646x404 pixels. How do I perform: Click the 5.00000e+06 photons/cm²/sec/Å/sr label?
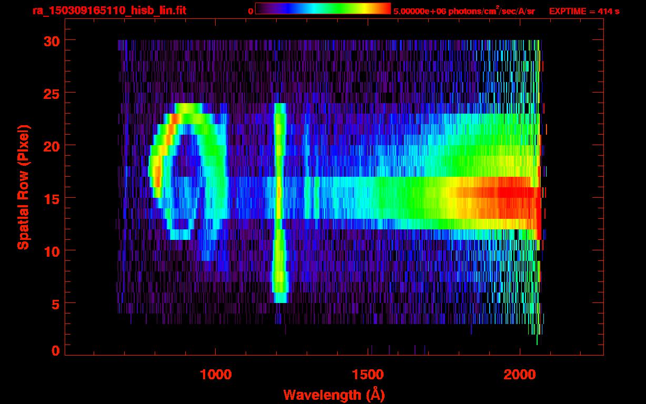(x=464, y=11)
